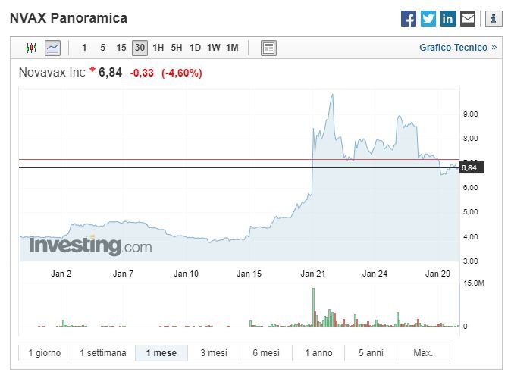This screenshot has width=511, height=372.
Task: Select the 15 minute interval
Action: point(121,48)
